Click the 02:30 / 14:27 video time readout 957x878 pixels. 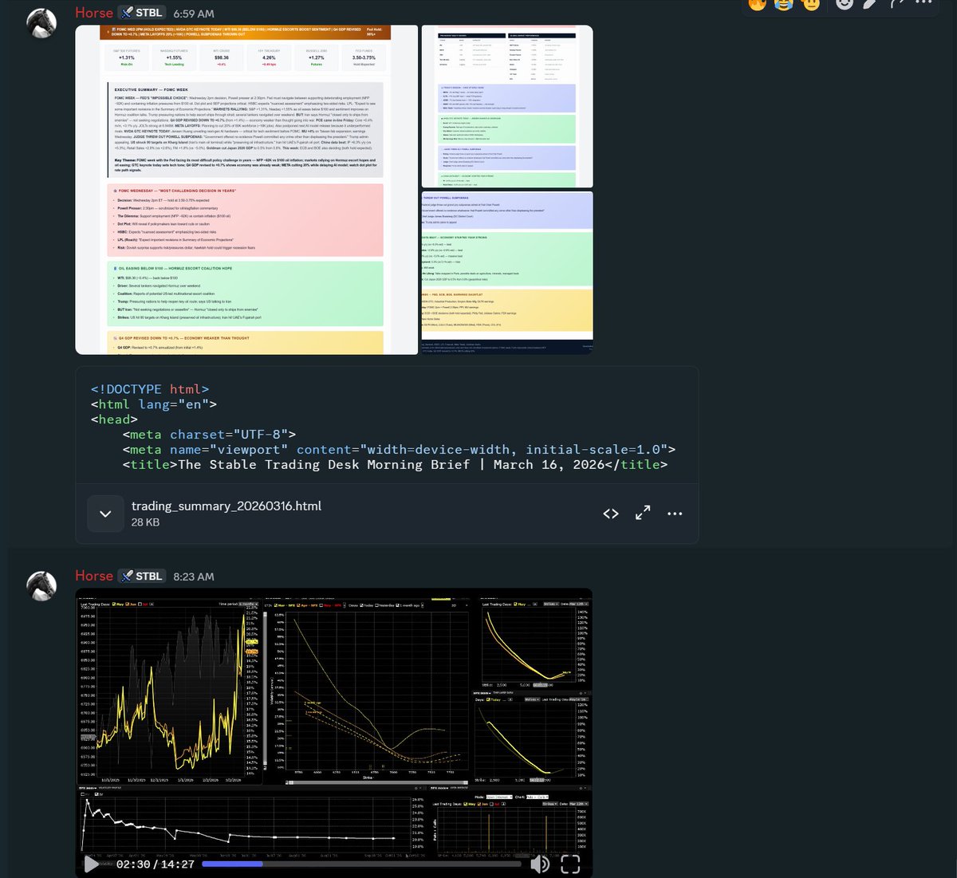tap(156, 864)
